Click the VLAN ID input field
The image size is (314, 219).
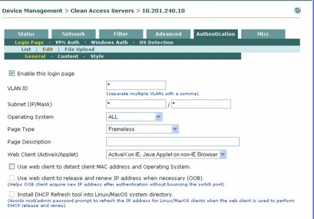click(136, 85)
